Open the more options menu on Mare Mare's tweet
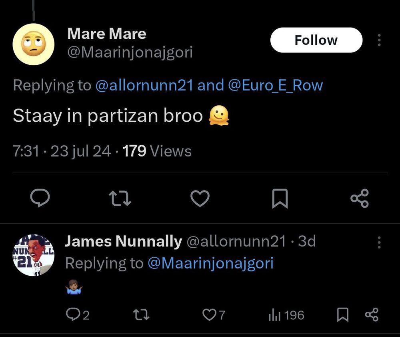Screen dimensions: 400x337 coord(379,40)
